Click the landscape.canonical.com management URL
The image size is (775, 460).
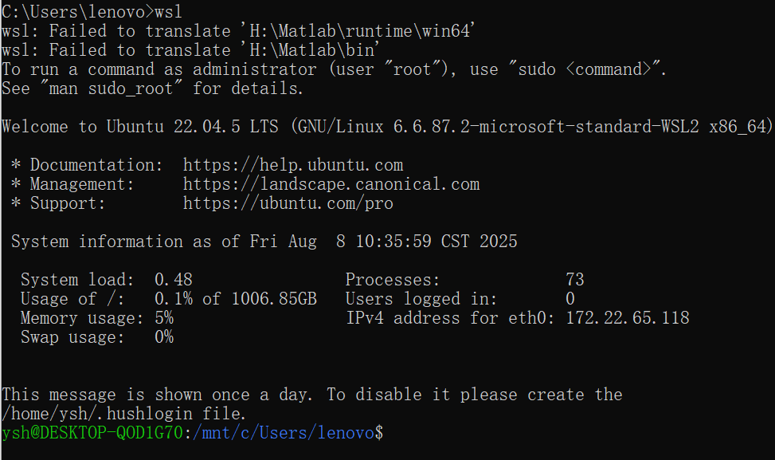click(x=331, y=184)
